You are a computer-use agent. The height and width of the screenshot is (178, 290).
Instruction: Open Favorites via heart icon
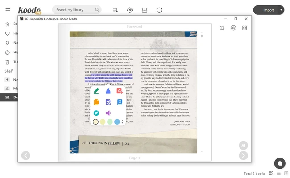coord(8,33)
